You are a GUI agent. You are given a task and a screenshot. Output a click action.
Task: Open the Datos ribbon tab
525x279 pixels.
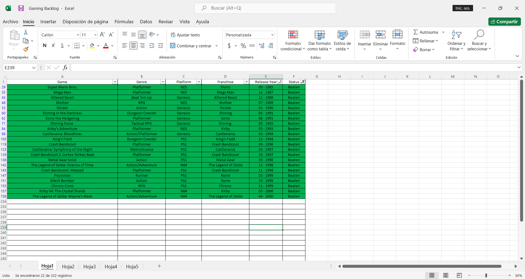(146, 22)
